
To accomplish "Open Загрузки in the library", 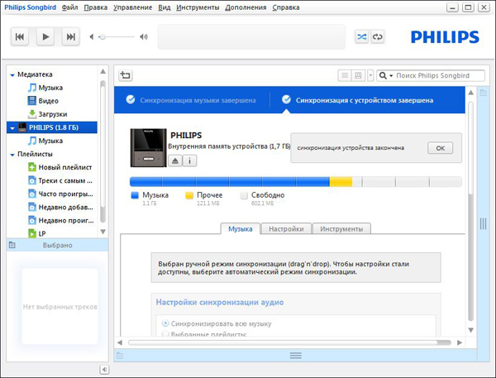I will tap(53, 114).
